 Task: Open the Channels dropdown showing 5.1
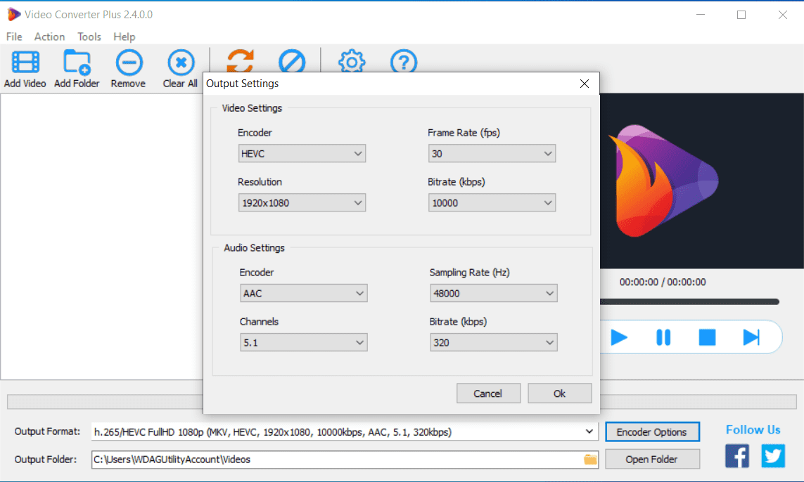point(304,343)
